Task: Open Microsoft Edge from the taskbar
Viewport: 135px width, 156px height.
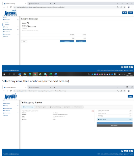Action: (x=30, y=74)
